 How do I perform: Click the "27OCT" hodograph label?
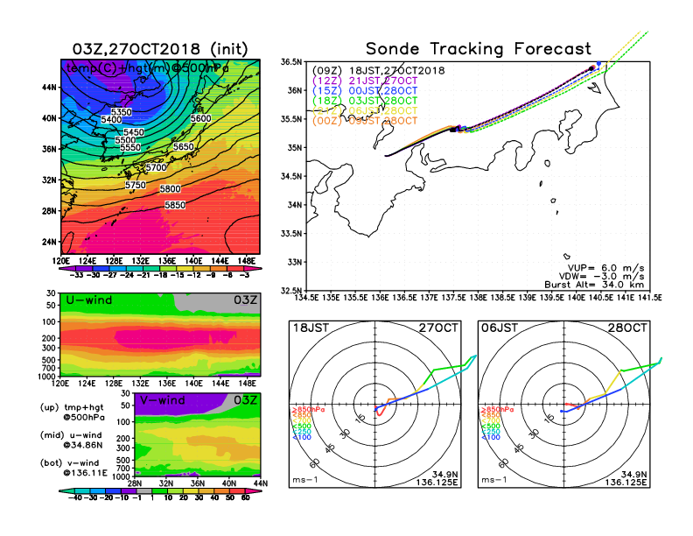[438, 328]
